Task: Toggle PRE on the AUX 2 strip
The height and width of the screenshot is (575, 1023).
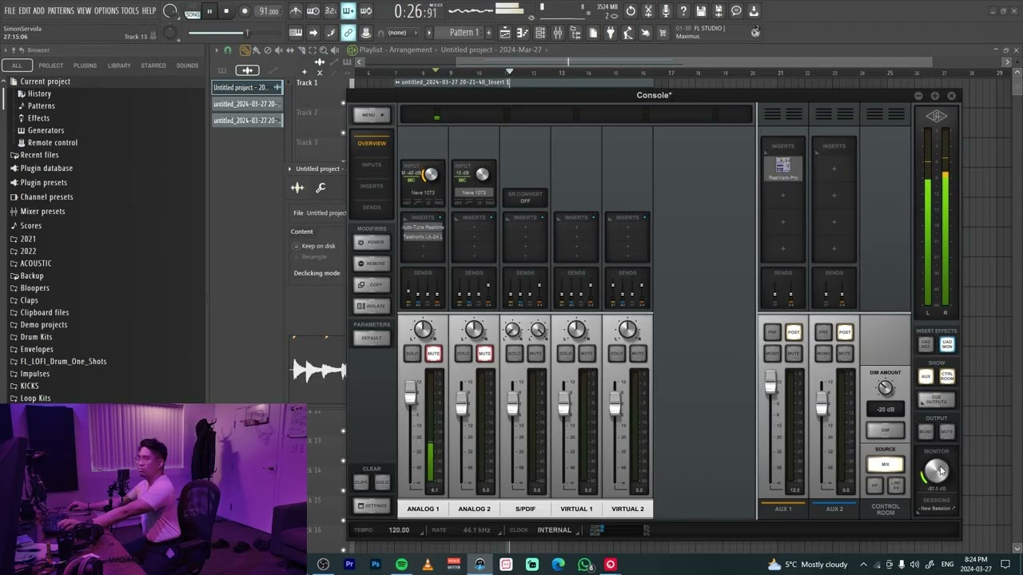Action: (x=824, y=332)
